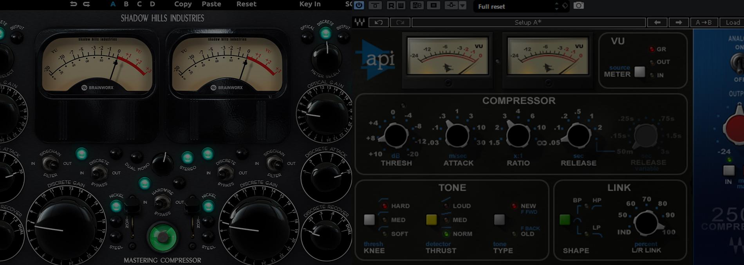Select preset slot C in Shadow Hills
Screen dimensions: 744x265
pos(139,4)
